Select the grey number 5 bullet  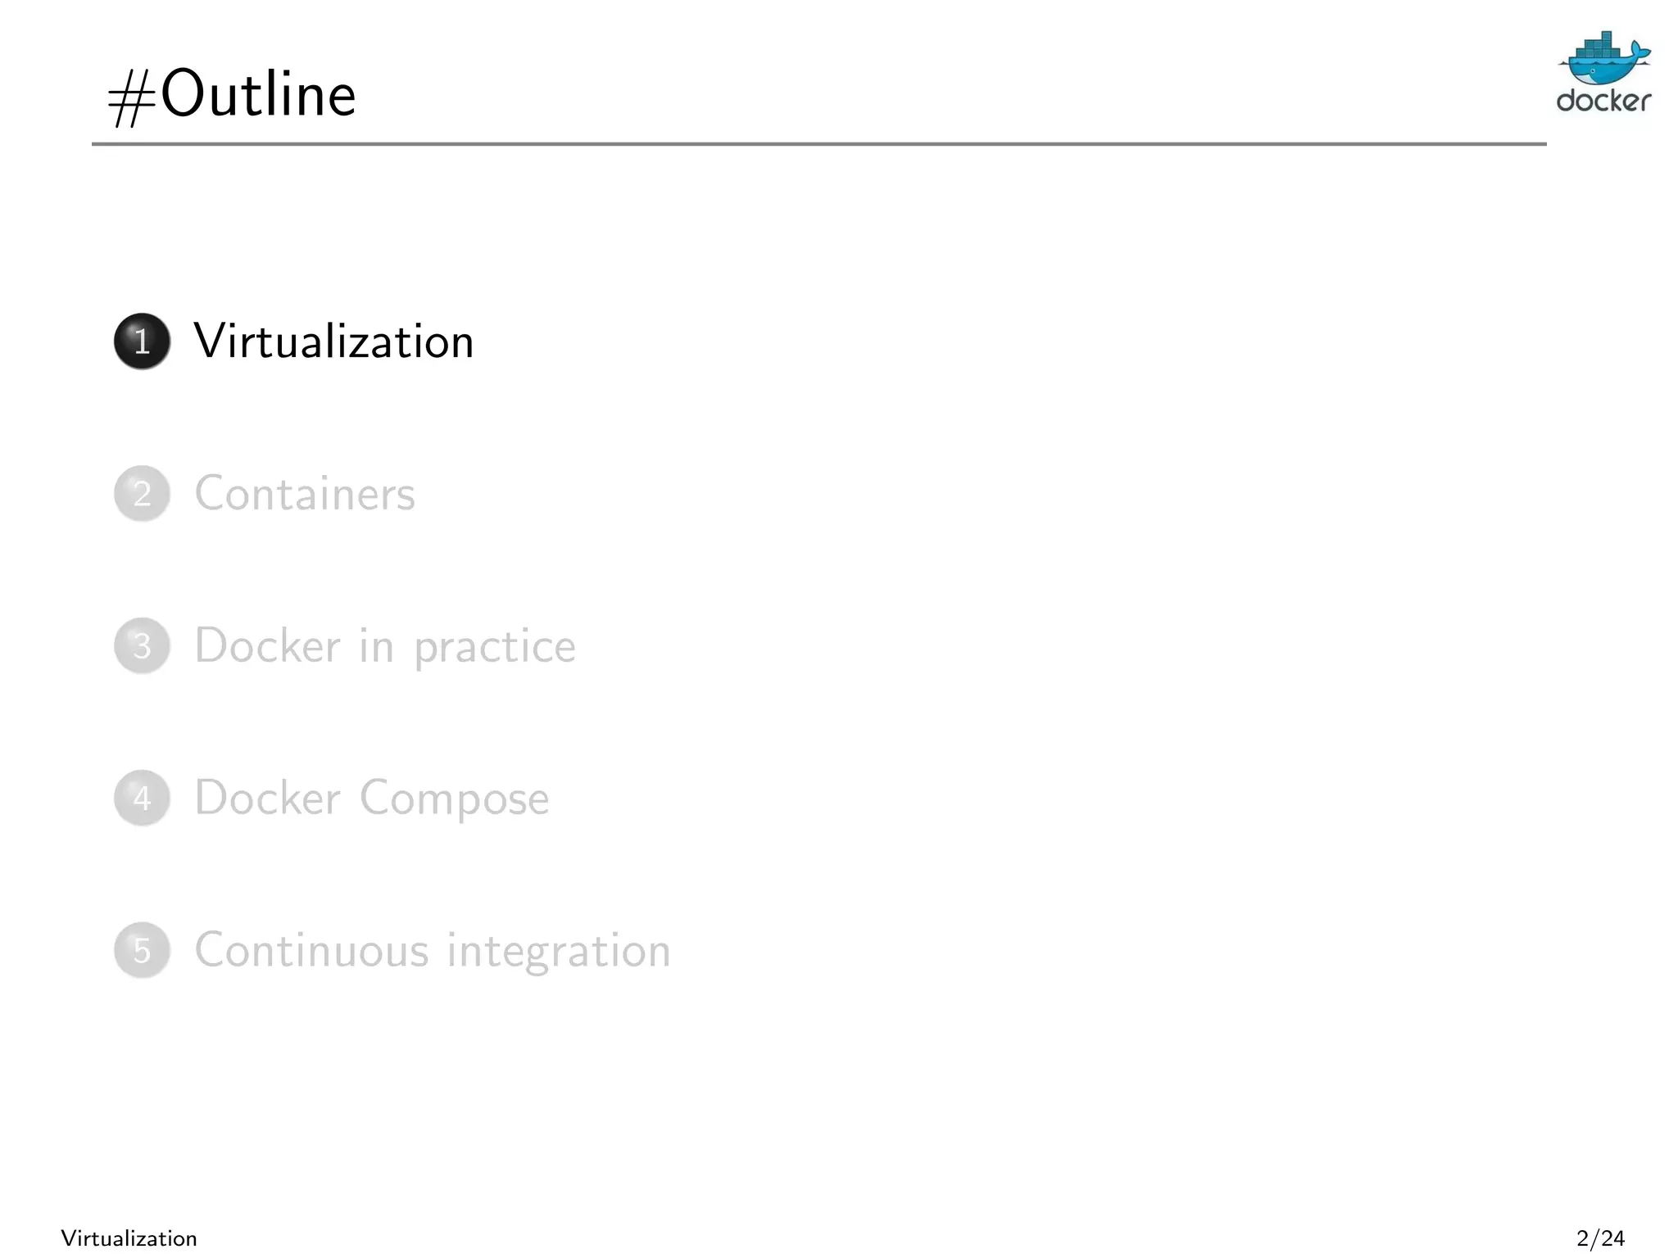142,950
